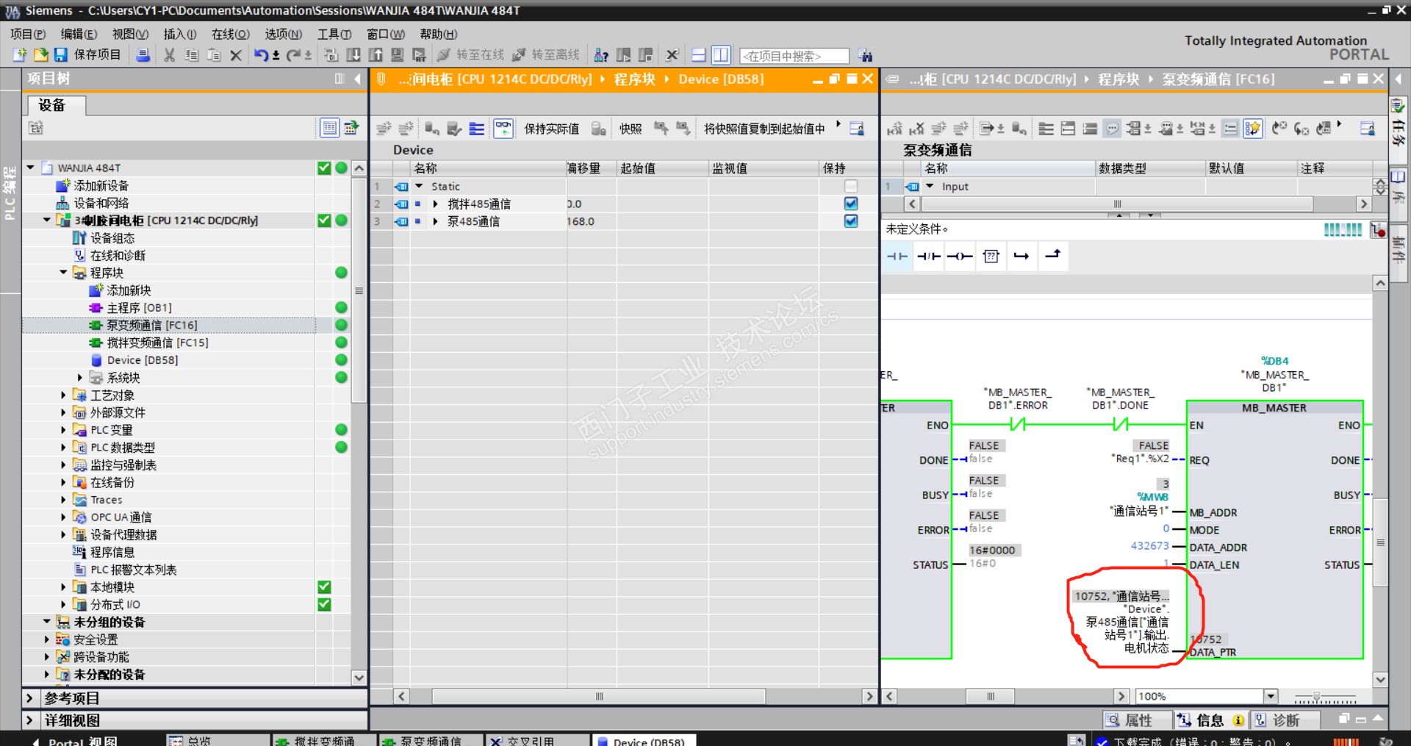
Task: Switch to Portal 视图
Action: click(x=76, y=740)
